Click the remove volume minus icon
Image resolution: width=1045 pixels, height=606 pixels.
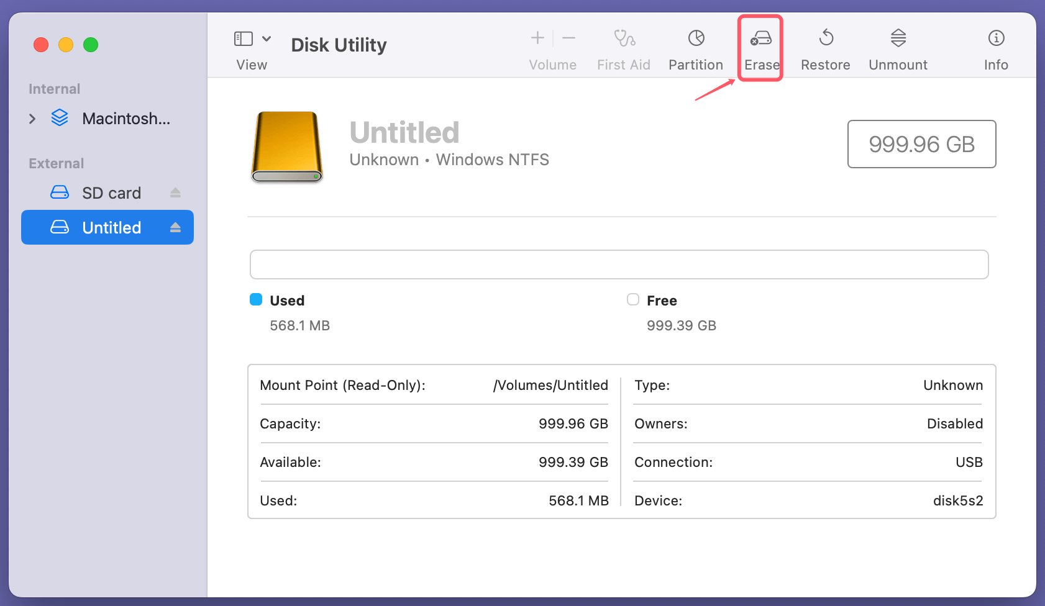pos(568,38)
